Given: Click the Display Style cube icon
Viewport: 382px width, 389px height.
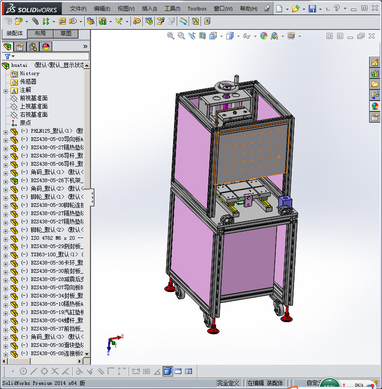Looking at the screenshot, I should (230, 36).
